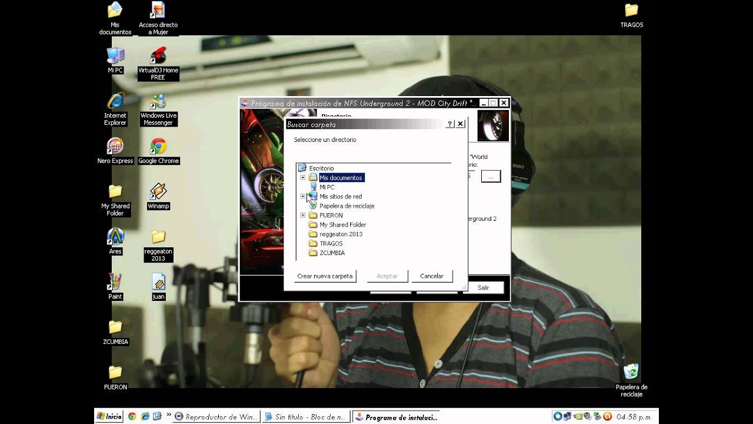The image size is (753, 424).
Task: Open Acceso directo a Mujer shortcut
Action: [158, 18]
